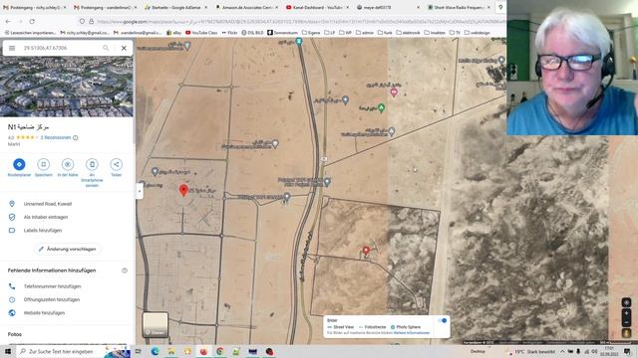Image resolution: width=638 pixels, height=358 pixels.
Task: Click the address bar URL
Action: [301, 21]
